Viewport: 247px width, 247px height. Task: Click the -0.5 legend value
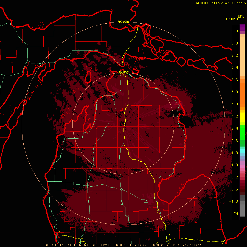(234, 189)
